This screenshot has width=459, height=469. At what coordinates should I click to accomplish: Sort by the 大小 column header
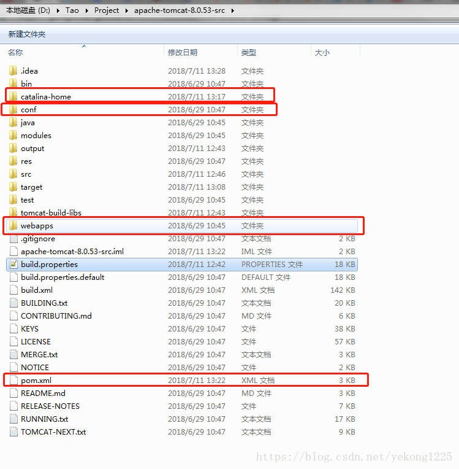tap(322, 52)
